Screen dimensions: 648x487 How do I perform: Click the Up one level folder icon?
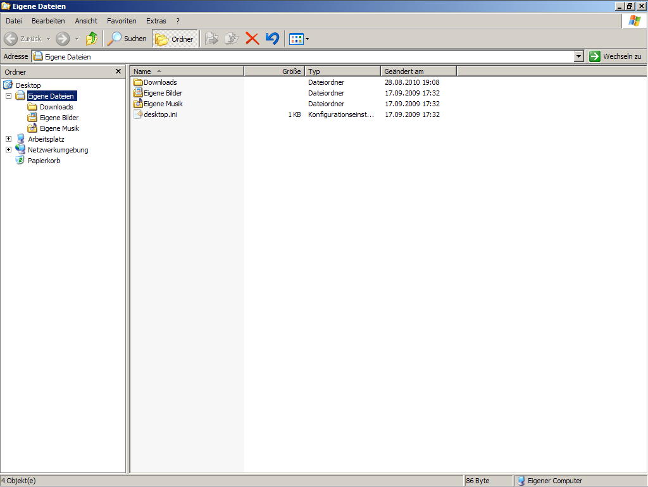(92, 39)
